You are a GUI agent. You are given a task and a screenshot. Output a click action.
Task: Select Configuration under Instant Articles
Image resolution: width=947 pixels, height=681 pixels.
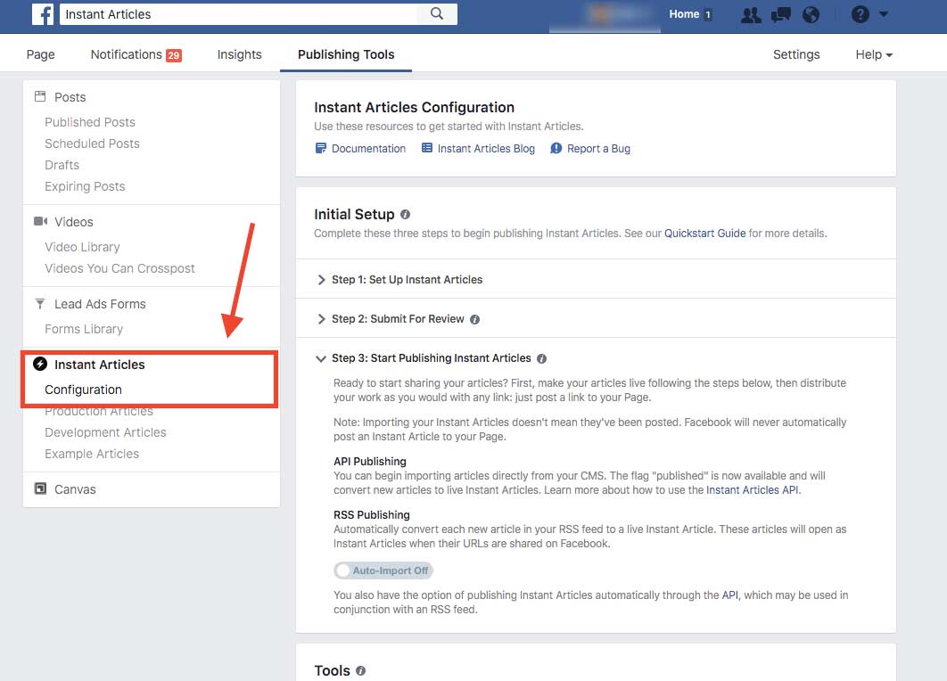(83, 390)
